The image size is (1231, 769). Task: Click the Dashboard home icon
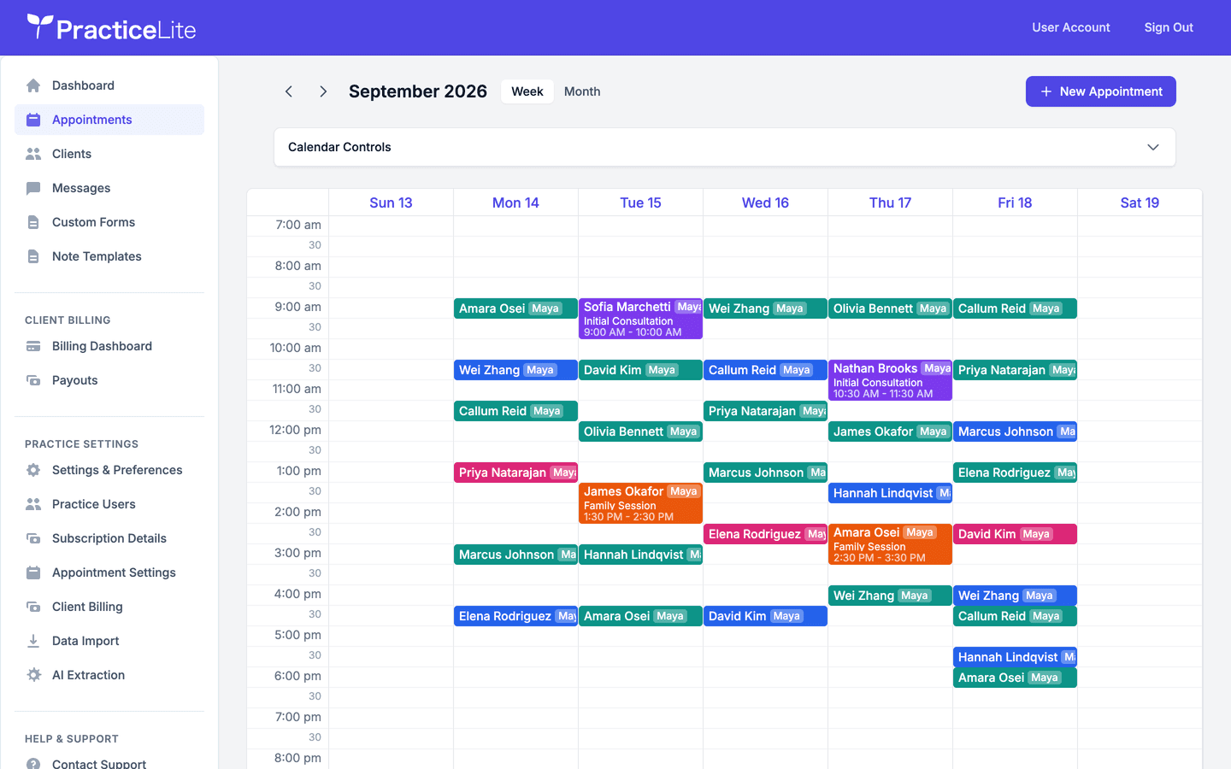33,85
